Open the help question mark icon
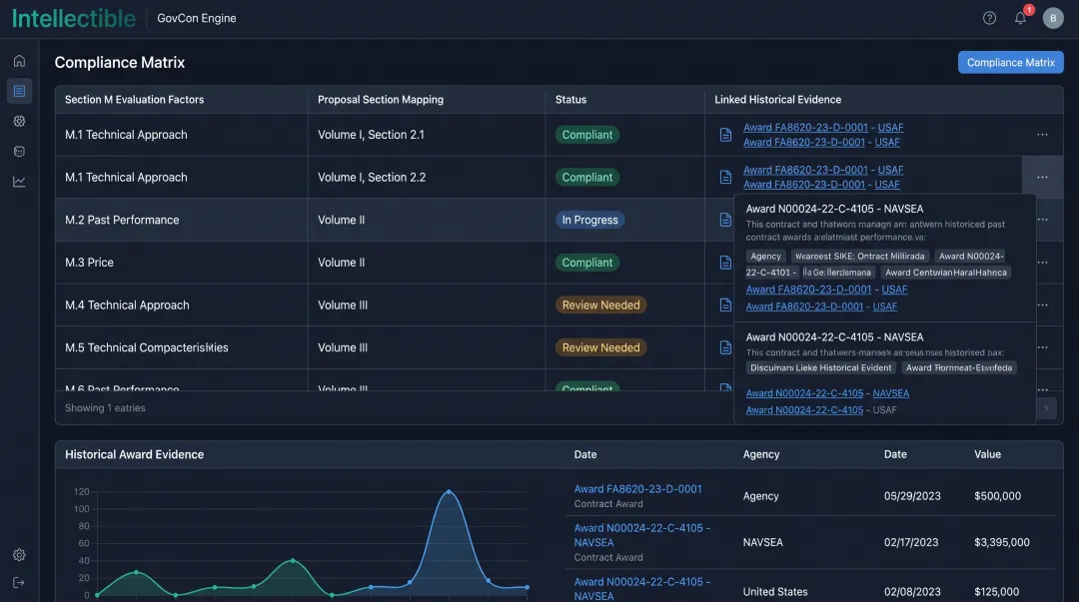Image resolution: width=1079 pixels, height=602 pixels. click(x=989, y=19)
